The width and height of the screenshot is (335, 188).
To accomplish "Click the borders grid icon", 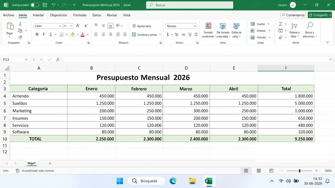I will 61,34.
